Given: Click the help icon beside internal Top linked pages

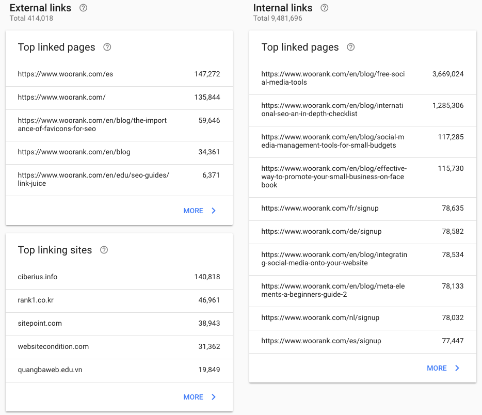Looking at the screenshot, I should 350,47.
